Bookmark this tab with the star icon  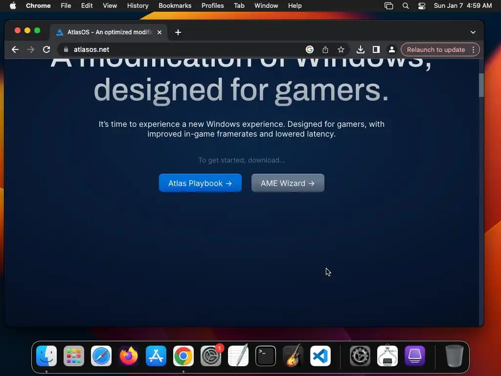point(341,49)
